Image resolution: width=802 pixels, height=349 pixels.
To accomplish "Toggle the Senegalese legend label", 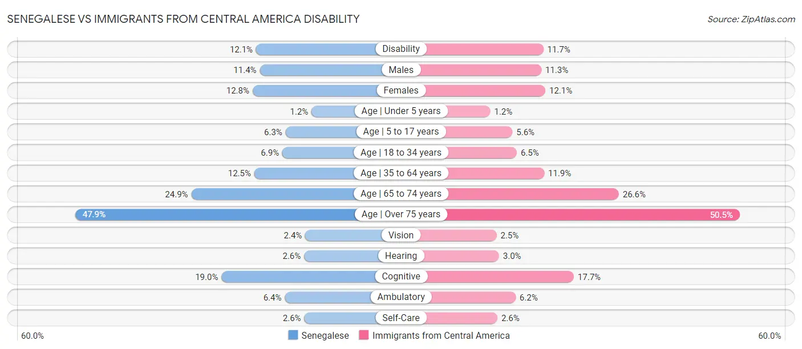I will [325, 335].
